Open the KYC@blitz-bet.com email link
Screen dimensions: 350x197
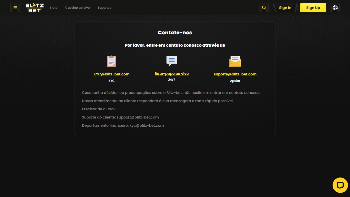[111, 74]
